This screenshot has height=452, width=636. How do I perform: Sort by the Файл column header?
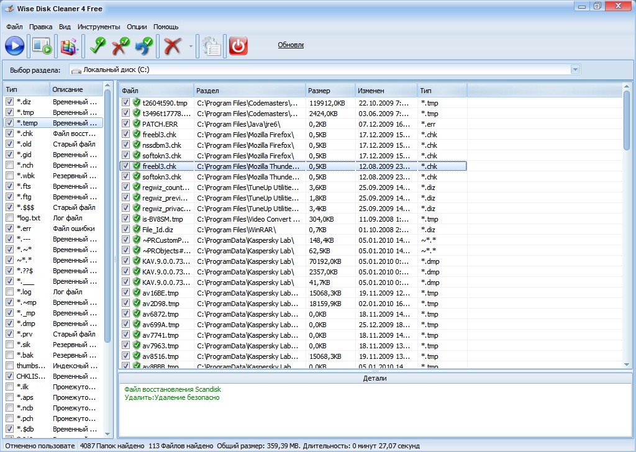[x=156, y=91]
